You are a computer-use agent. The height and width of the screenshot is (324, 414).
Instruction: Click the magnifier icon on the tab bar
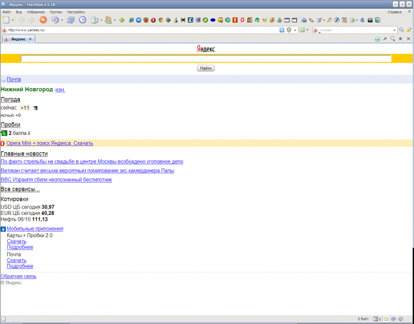tap(393, 39)
